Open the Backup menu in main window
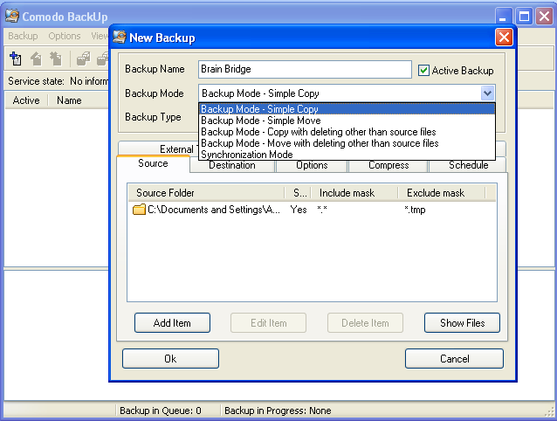 coord(23,36)
